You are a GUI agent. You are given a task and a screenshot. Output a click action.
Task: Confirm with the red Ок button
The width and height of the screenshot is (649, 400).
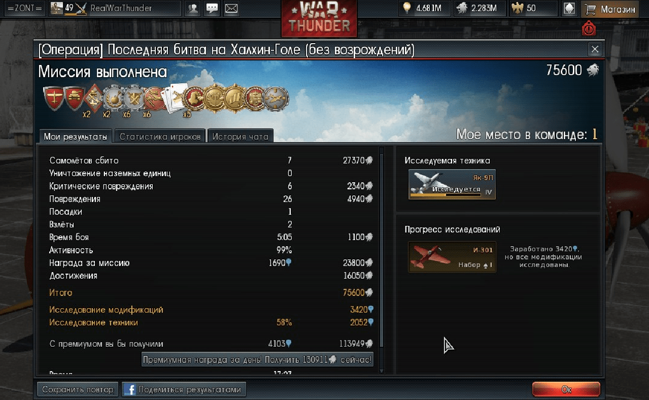(x=566, y=389)
